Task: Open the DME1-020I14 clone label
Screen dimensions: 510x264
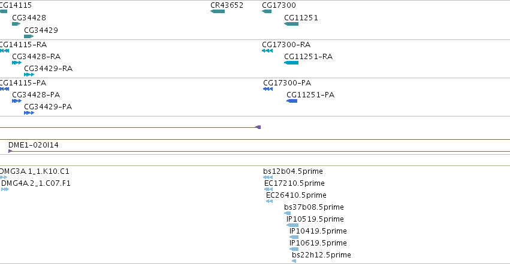Action: pyautogui.click(x=34, y=145)
